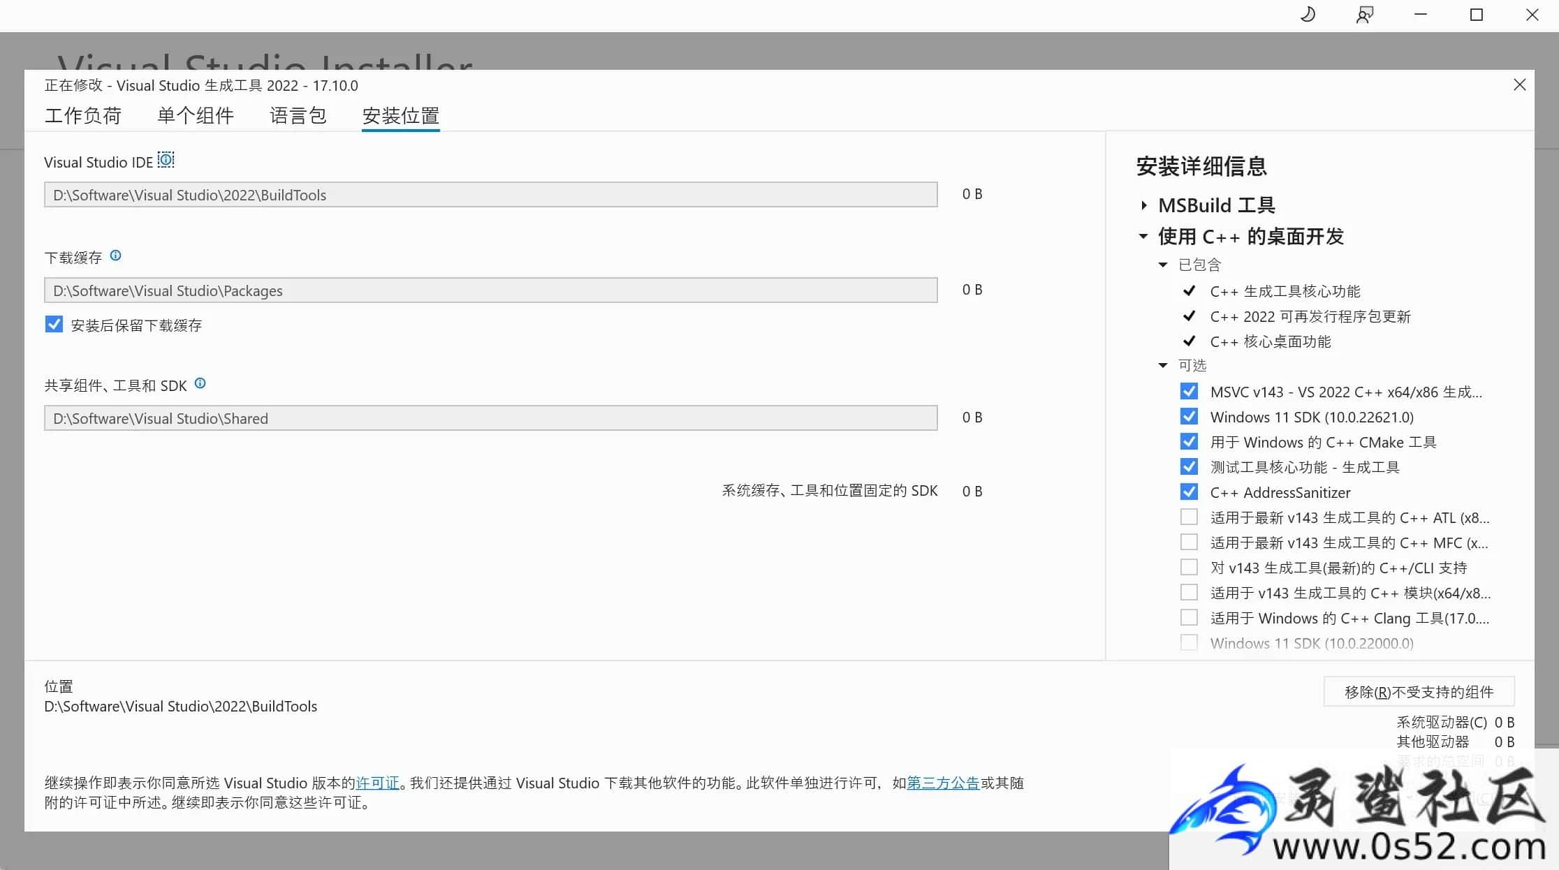This screenshot has height=870, width=1559.
Task: Open the 语言包 tab
Action: click(x=298, y=115)
